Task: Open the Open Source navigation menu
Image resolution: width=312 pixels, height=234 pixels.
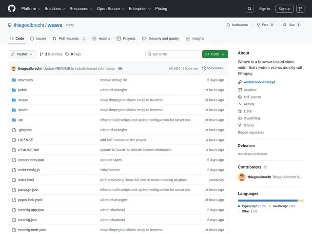Action: 111,9
